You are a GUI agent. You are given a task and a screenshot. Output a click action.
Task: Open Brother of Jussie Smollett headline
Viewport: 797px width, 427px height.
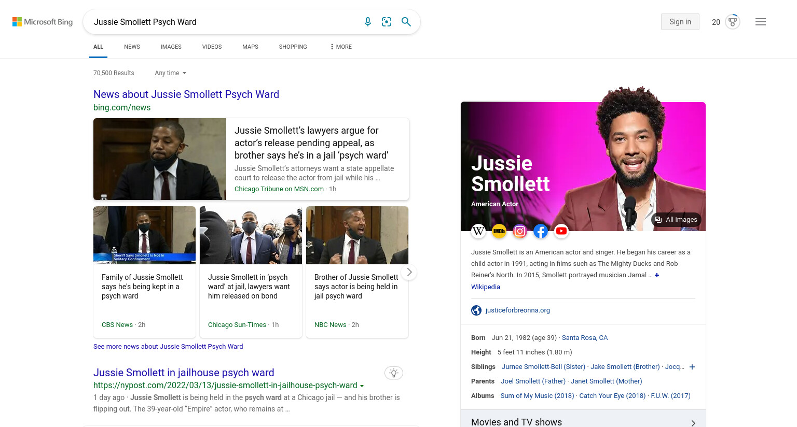click(x=356, y=287)
